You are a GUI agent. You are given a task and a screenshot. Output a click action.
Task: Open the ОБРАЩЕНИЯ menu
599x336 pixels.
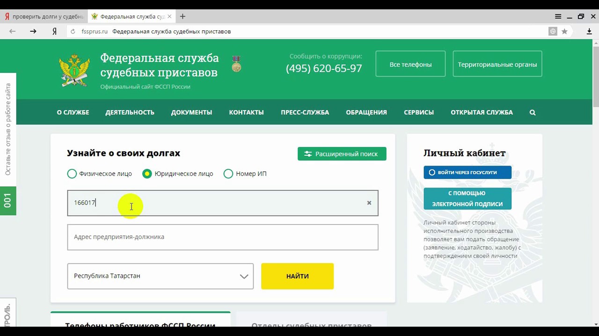point(366,112)
